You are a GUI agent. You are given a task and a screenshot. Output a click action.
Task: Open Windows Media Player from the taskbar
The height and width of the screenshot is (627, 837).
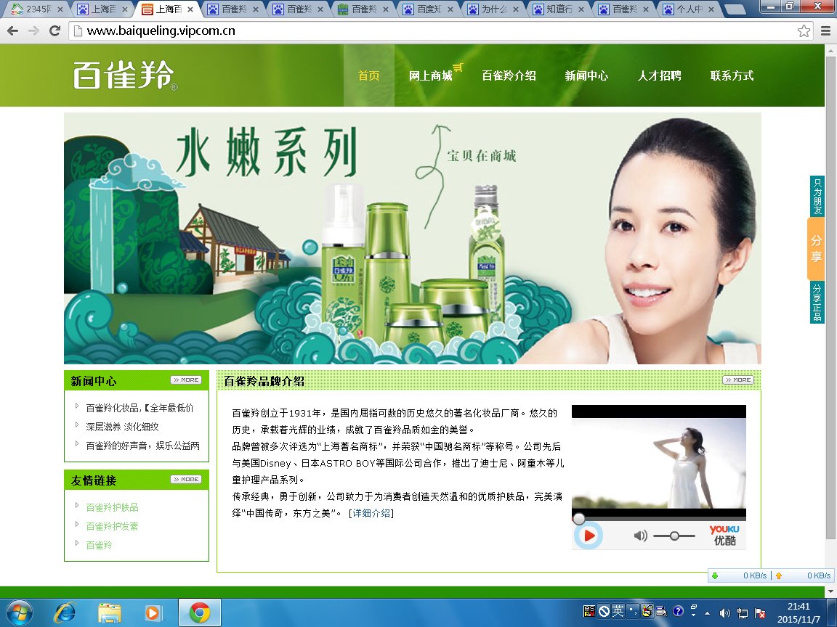coord(153,612)
